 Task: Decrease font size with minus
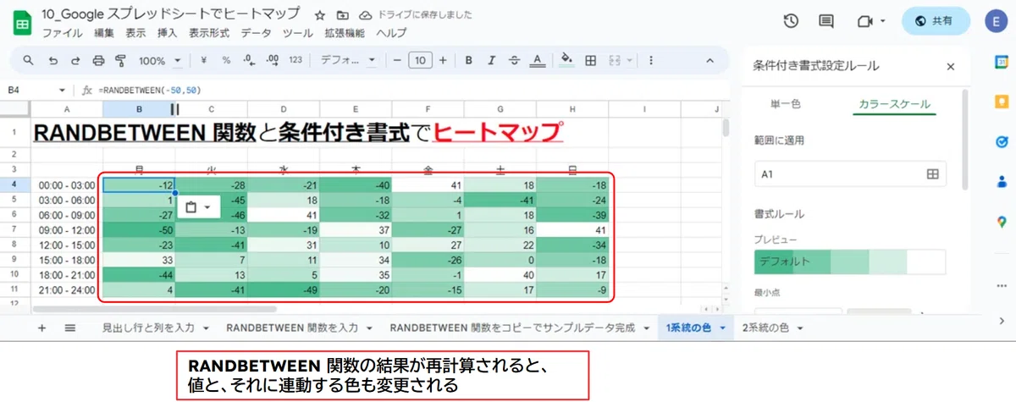click(396, 61)
